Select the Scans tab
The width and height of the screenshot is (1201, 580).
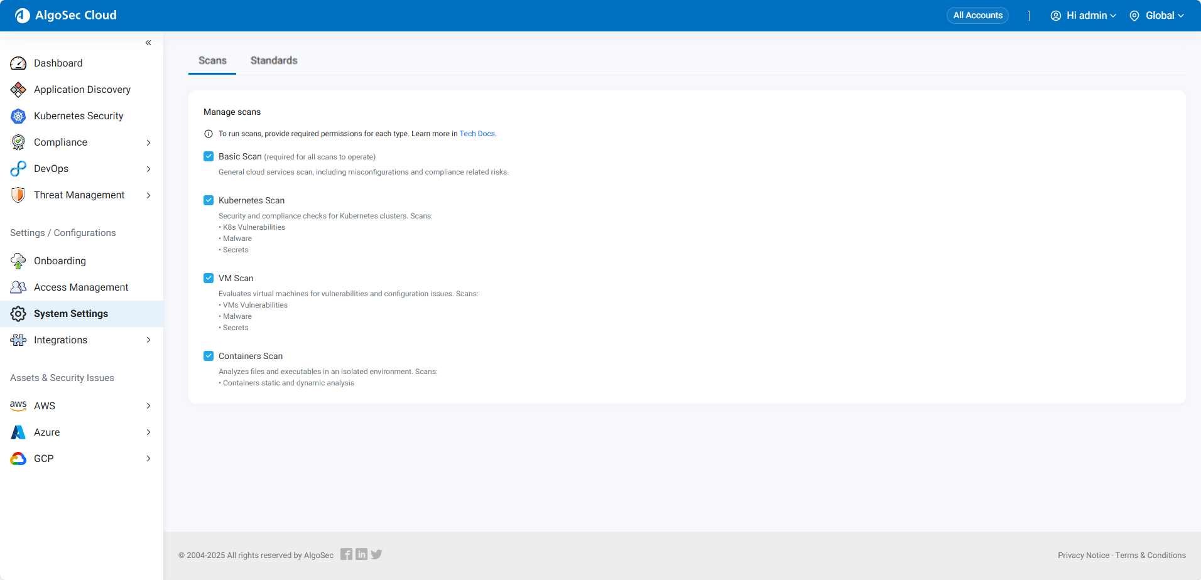[212, 61]
